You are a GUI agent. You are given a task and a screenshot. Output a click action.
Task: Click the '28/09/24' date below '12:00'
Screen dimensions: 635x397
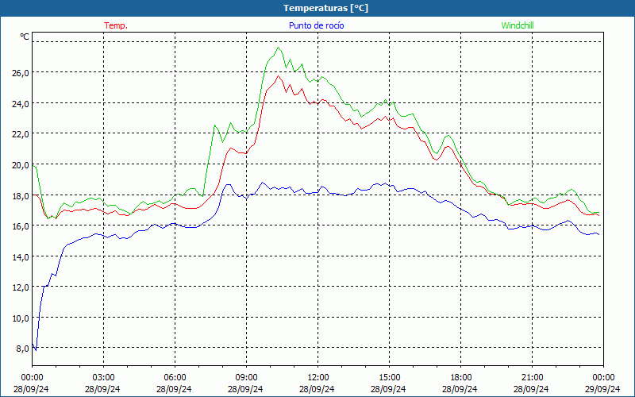pyautogui.click(x=317, y=389)
